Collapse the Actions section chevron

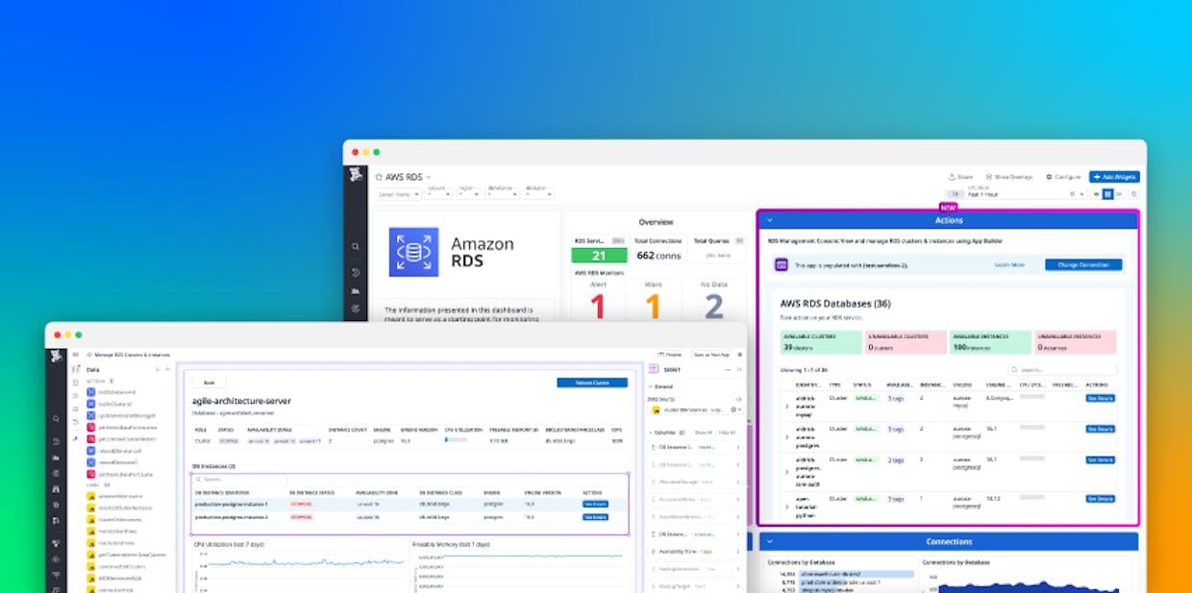coord(769,220)
